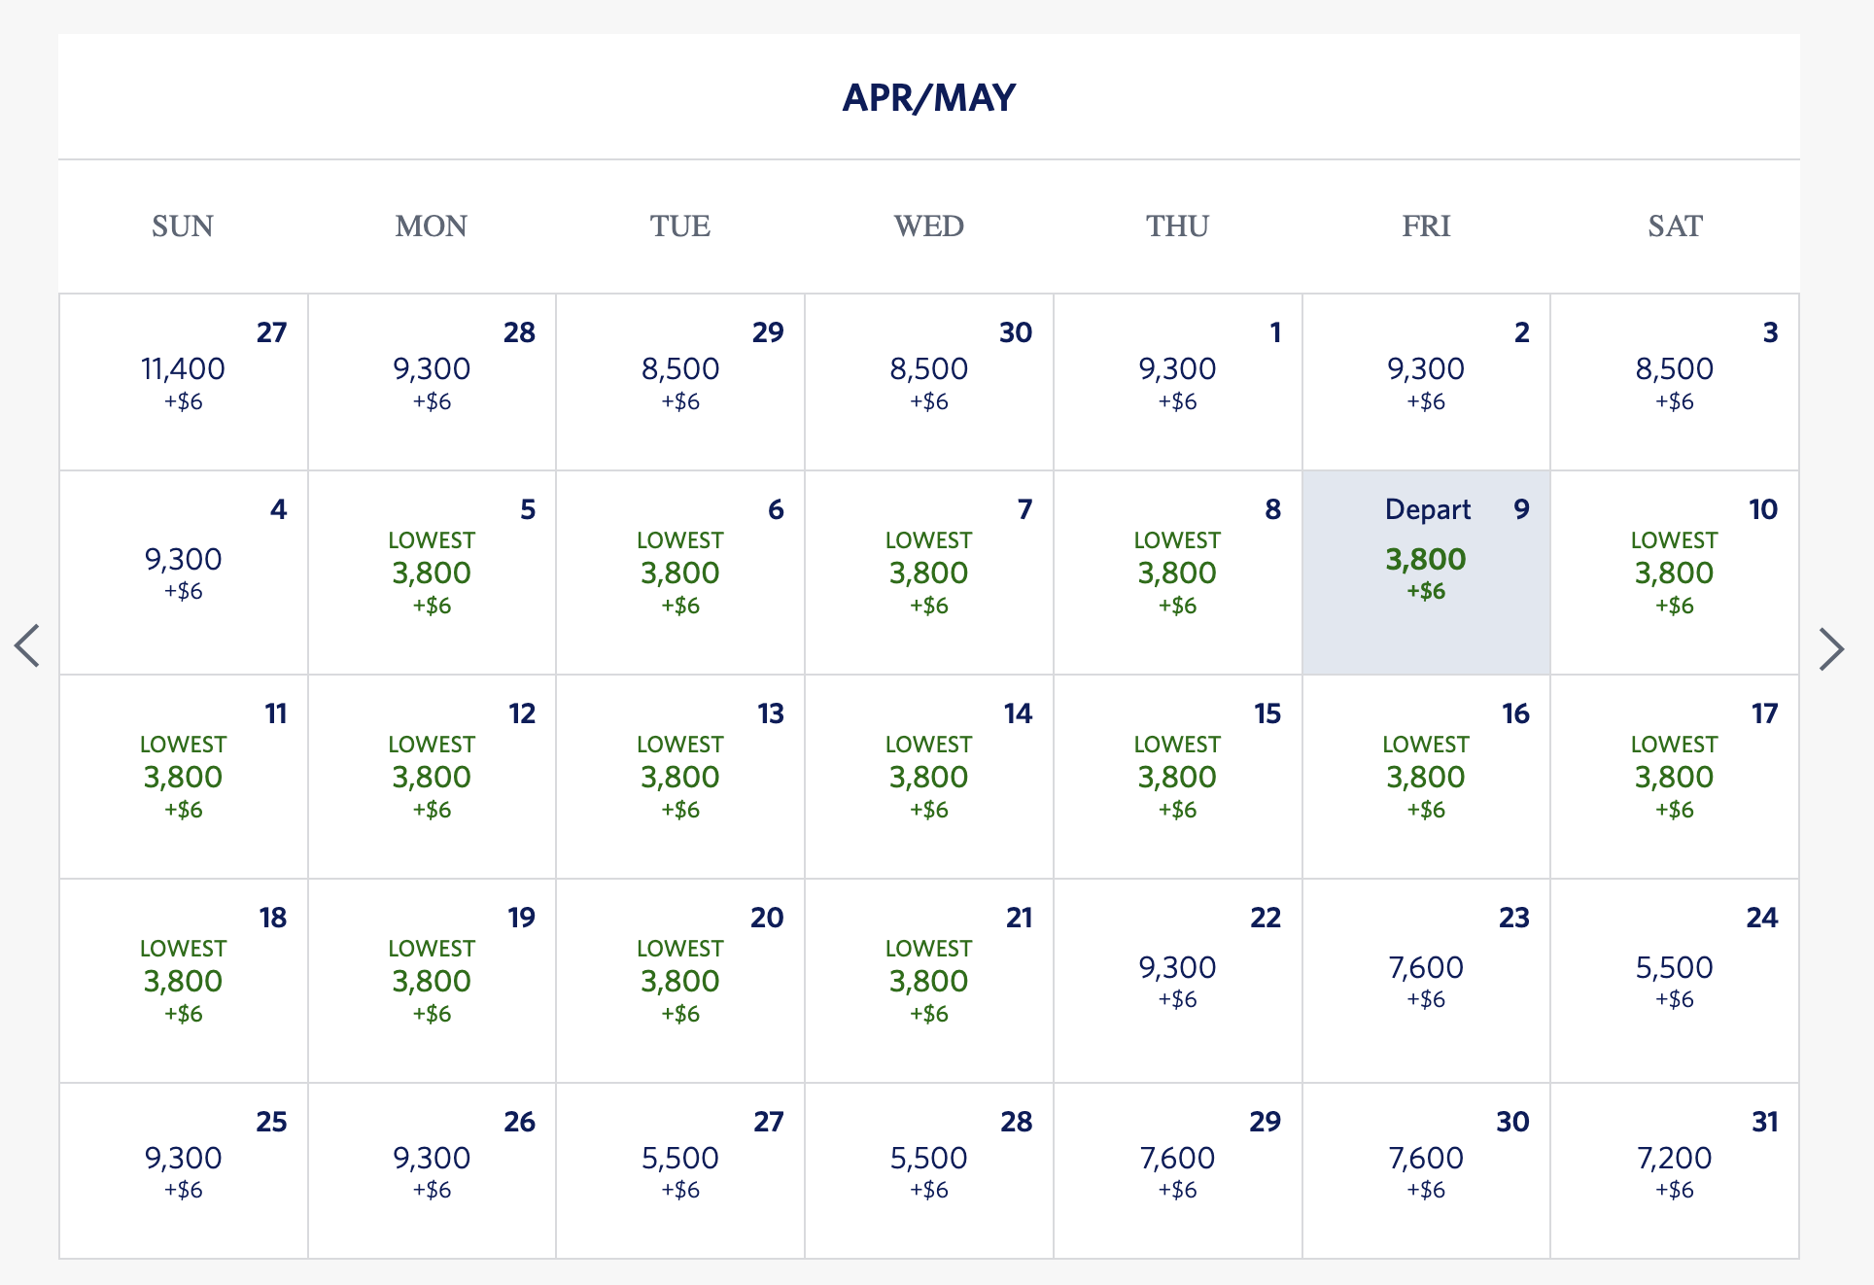Choose lowest fare on May 10
This screenshot has height=1285, width=1874.
pyautogui.click(x=1674, y=573)
